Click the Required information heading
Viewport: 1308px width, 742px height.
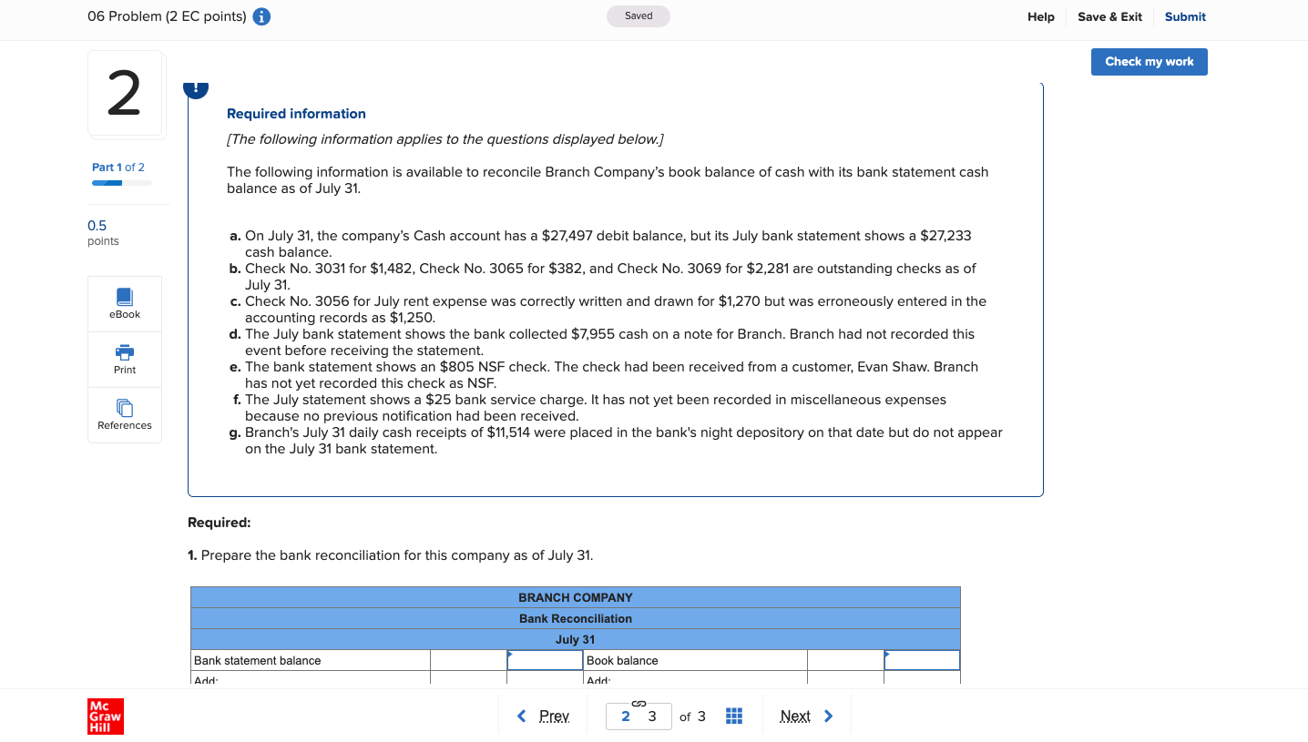click(296, 114)
